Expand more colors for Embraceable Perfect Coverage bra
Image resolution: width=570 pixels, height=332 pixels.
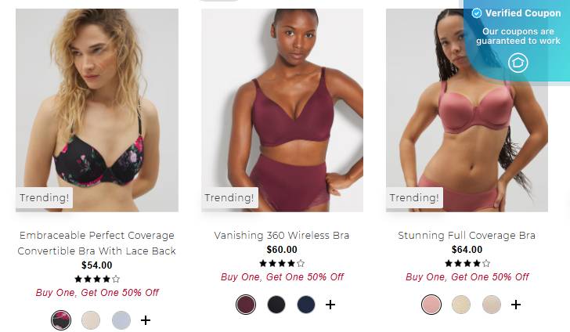146,320
